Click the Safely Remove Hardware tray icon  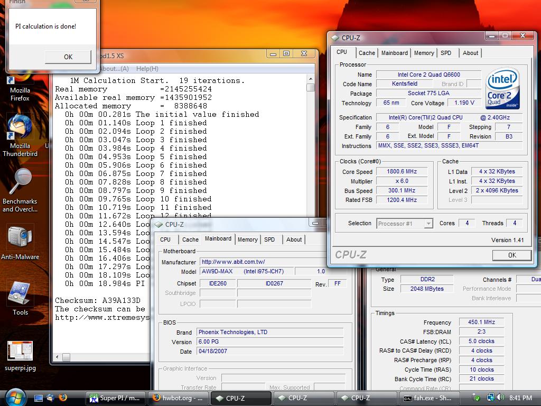click(x=477, y=398)
